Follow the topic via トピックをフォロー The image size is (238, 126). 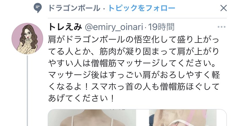(x=142, y=8)
